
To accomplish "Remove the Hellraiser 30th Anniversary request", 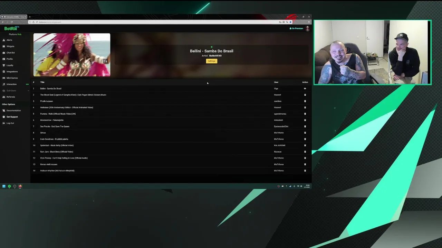I will click(305, 107).
